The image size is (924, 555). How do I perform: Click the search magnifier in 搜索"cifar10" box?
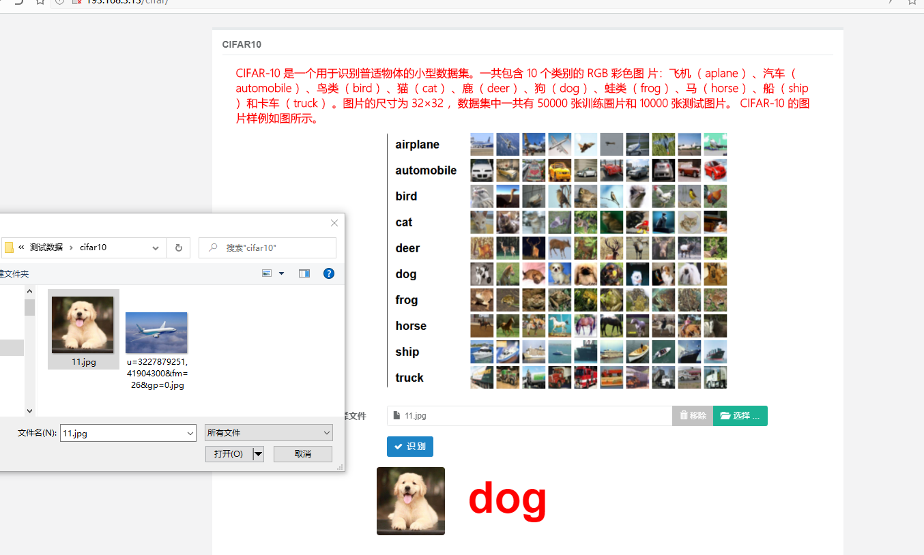pyautogui.click(x=212, y=247)
